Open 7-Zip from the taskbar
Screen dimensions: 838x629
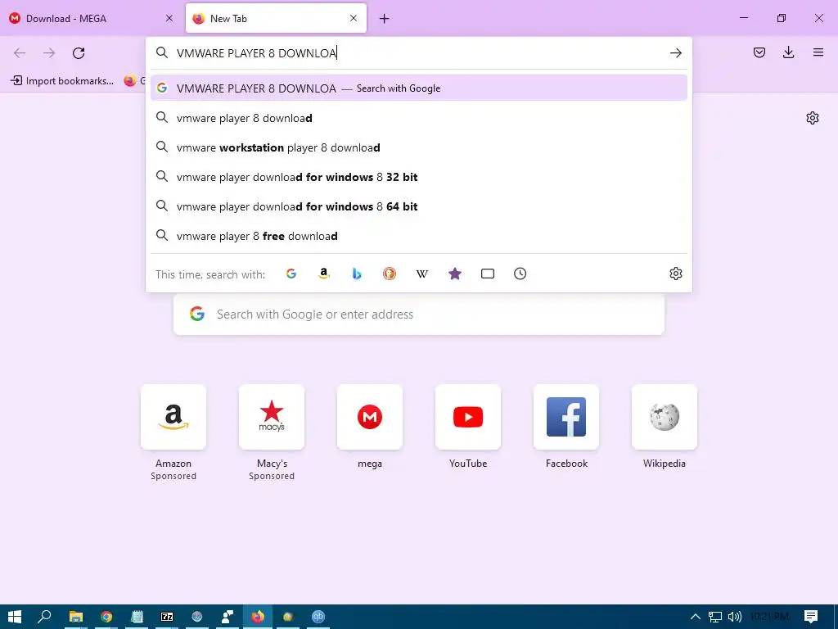pyautogui.click(x=167, y=617)
